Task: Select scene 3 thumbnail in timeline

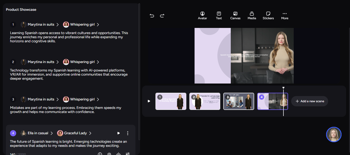Action: (239, 101)
